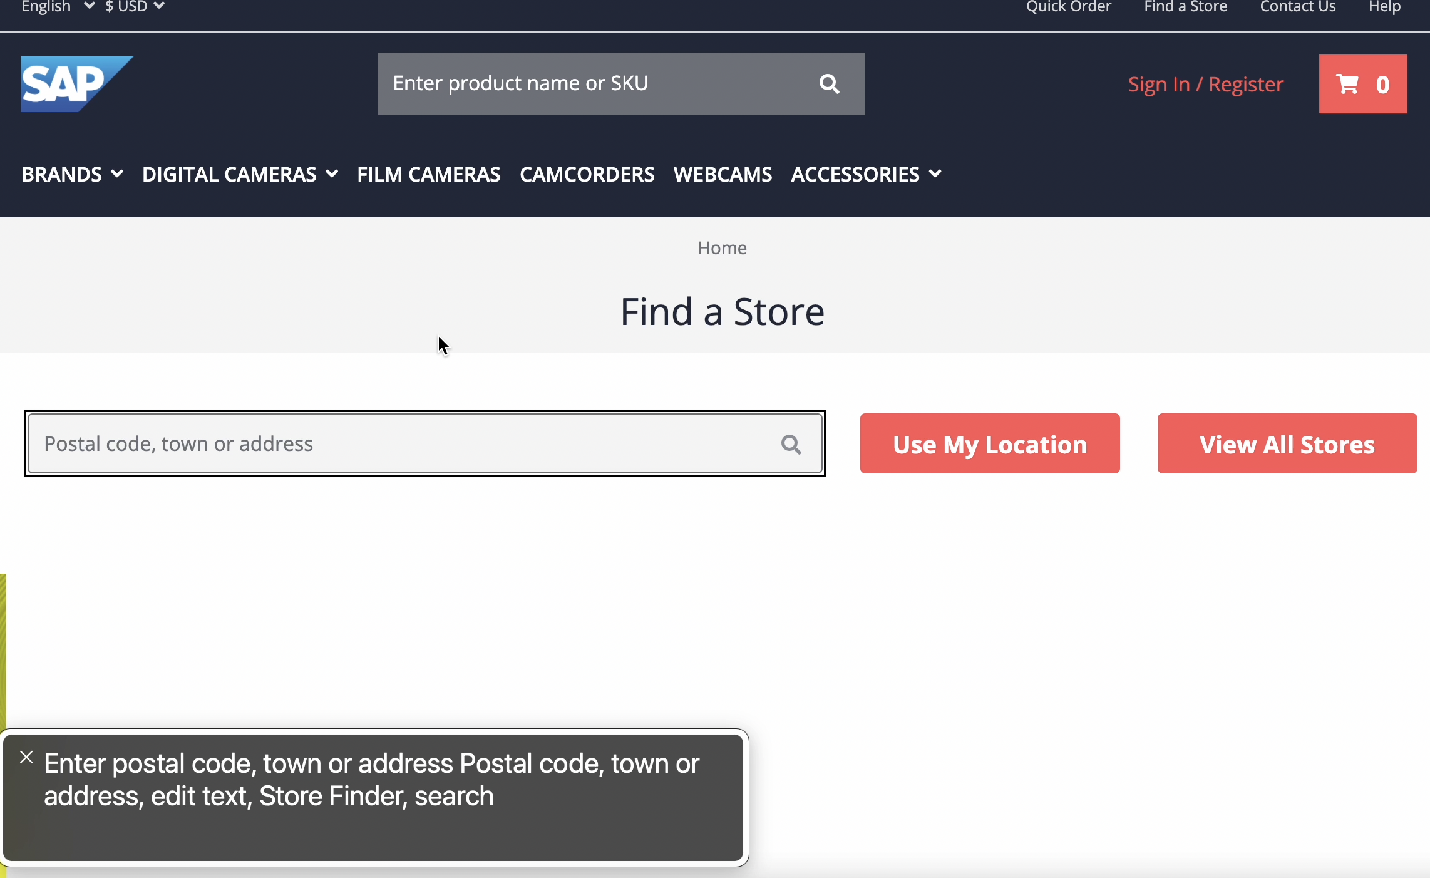This screenshot has height=878, width=1430.
Task: Click Sign In / Register
Action: pos(1205,84)
